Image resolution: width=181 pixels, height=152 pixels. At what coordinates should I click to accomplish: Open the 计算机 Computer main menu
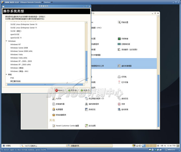coord(7,146)
